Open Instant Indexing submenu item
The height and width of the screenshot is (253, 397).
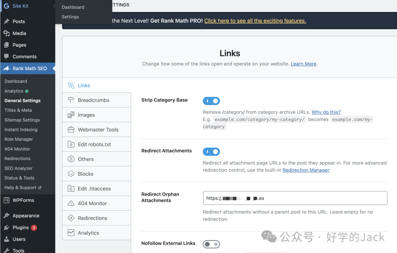coord(21,130)
